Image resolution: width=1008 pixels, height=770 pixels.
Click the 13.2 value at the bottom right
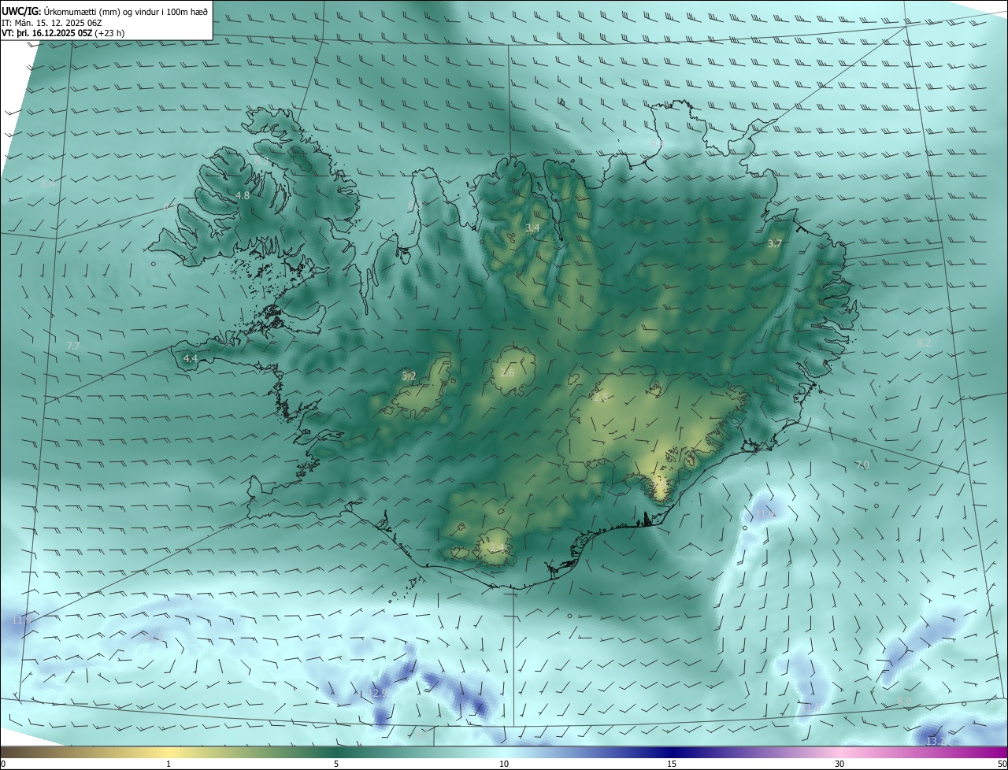(x=936, y=742)
